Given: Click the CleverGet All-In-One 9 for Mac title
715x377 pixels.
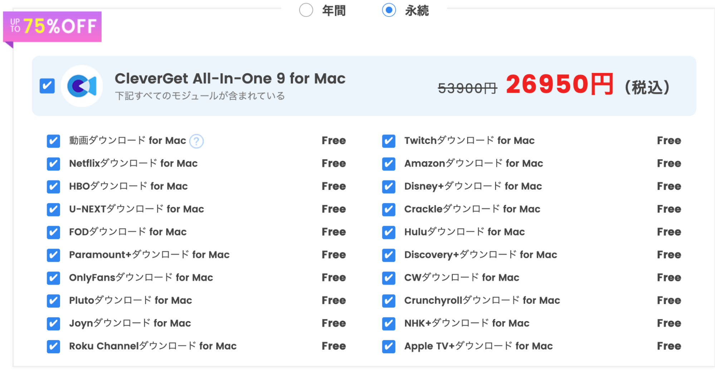Looking at the screenshot, I should click(230, 79).
